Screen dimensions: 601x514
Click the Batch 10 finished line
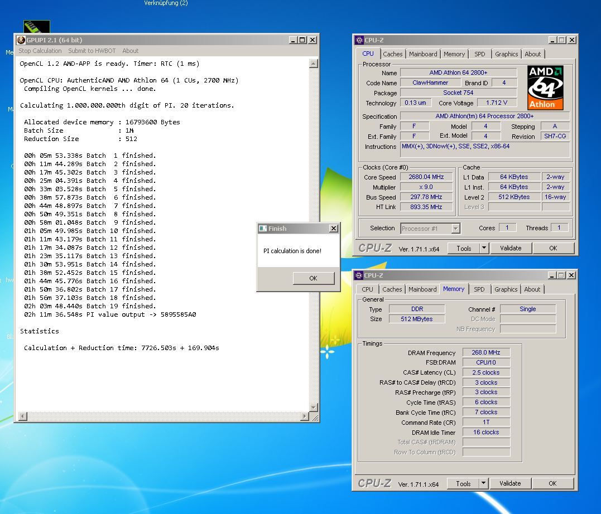point(90,231)
